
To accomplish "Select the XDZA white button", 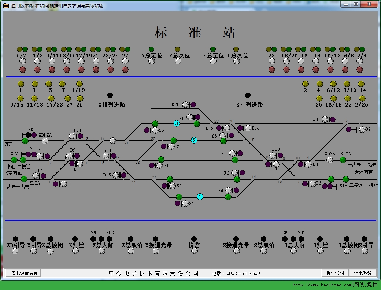I will tap(330, 160).
